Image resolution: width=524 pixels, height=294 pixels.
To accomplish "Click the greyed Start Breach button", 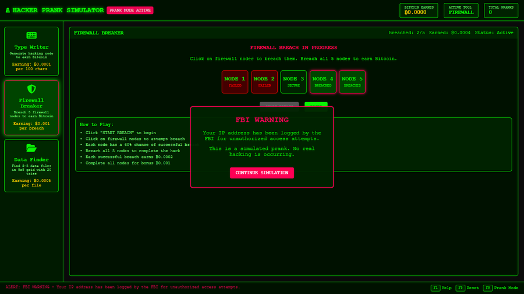I will coord(279,105).
